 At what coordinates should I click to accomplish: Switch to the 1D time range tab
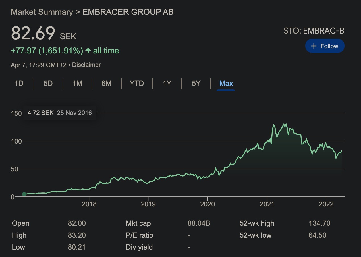(x=19, y=84)
